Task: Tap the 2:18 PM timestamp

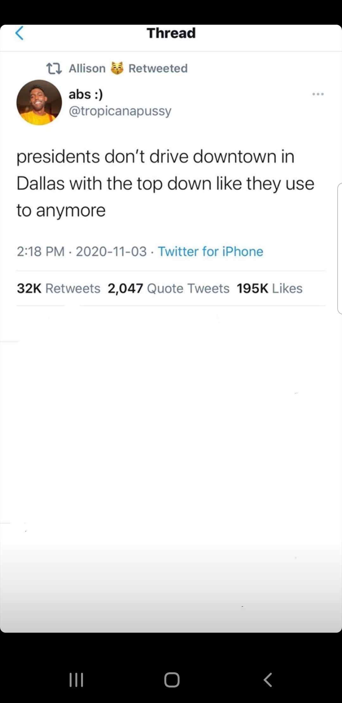Action: tap(41, 251)
